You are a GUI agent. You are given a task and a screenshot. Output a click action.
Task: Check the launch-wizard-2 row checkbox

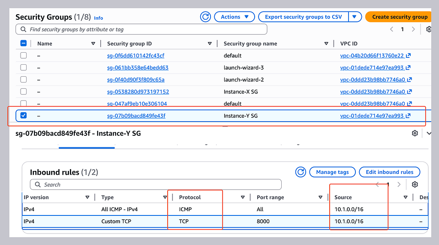pos(24,79)
